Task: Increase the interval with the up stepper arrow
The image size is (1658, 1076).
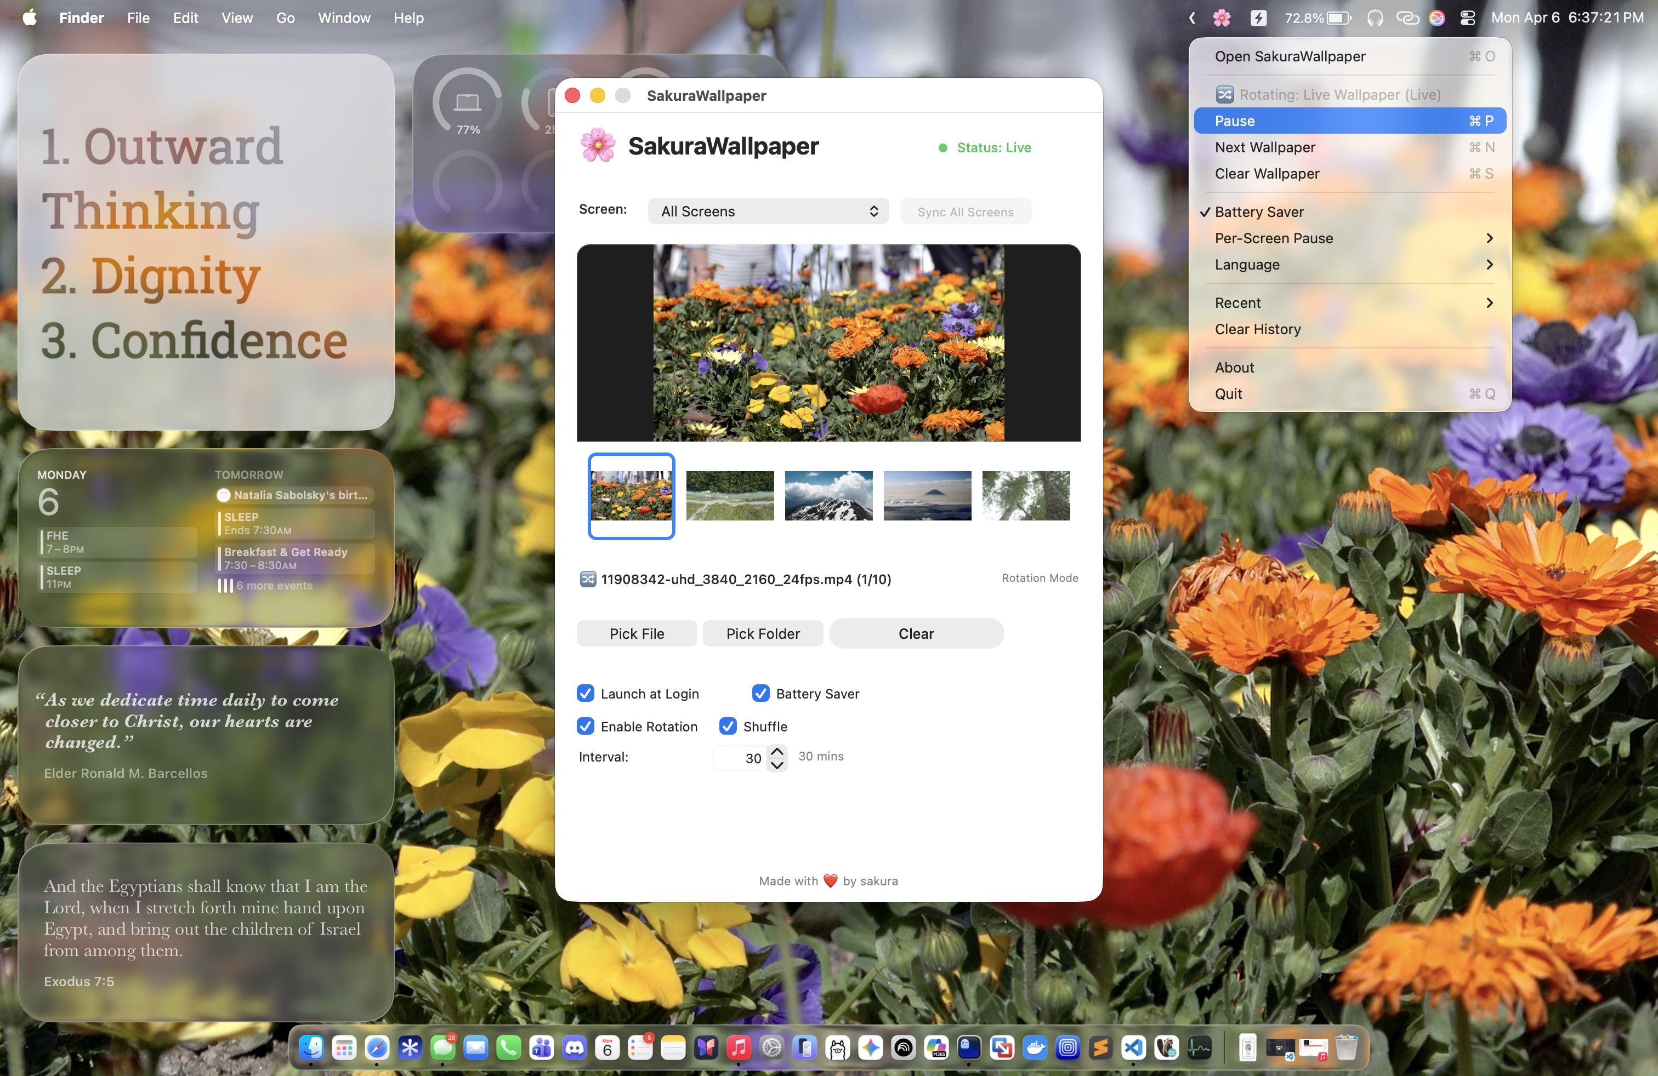Action: tap(777, 752)
